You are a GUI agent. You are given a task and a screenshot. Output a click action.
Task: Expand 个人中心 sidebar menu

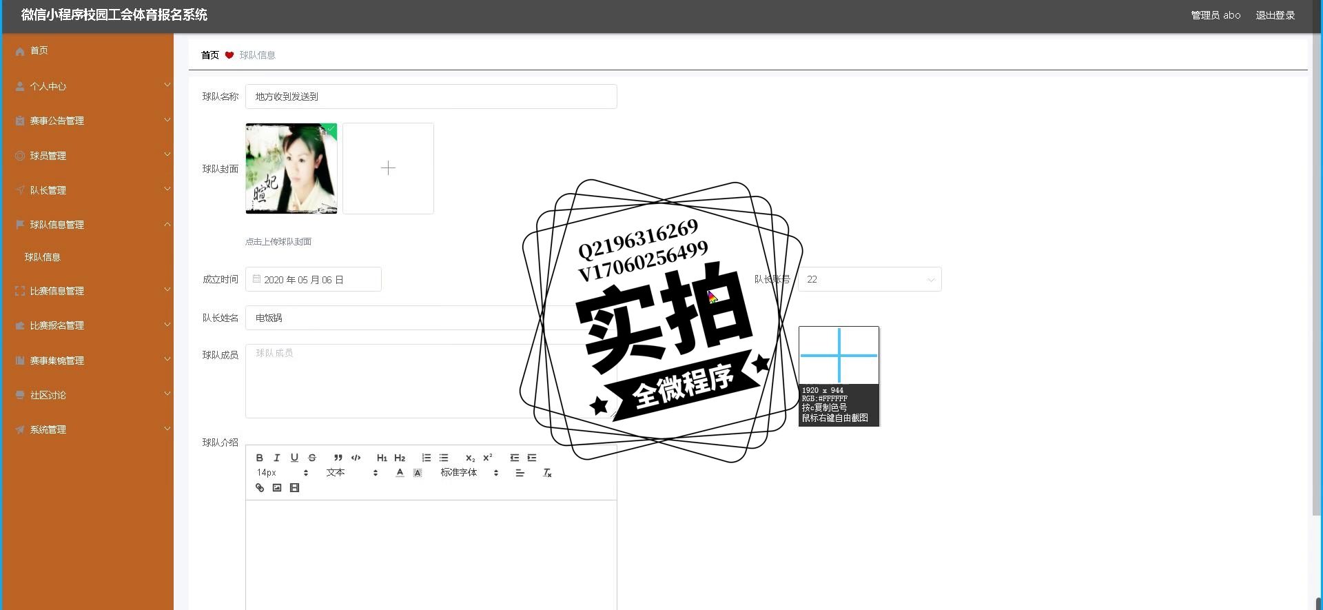point(88,86)
